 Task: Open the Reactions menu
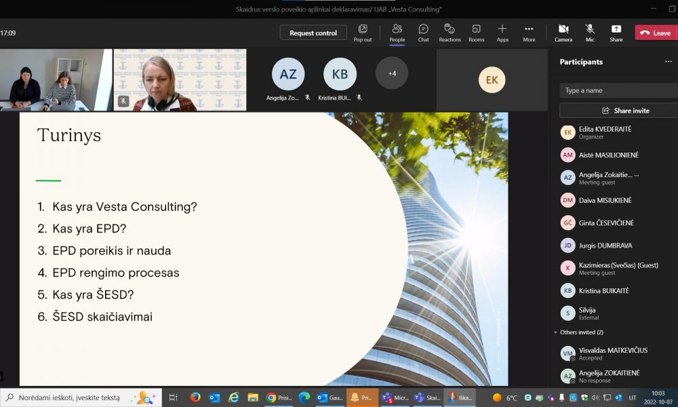tap(450, 33)
